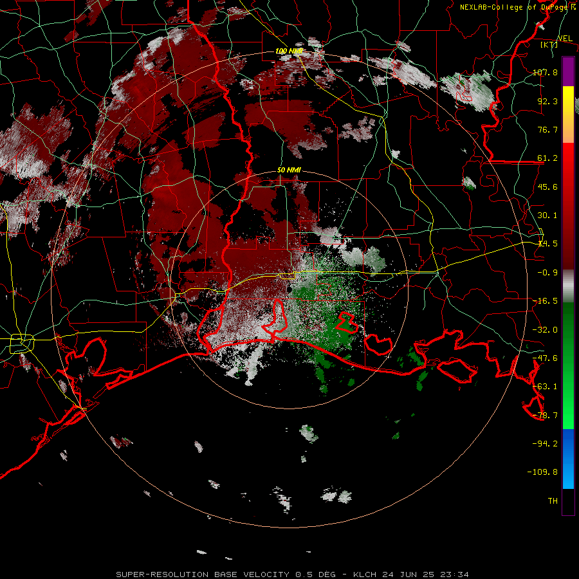Viewport: 579px width, 579px height.
Task: Select the purple segment of the velocity color bar
Action: point(568,71)
